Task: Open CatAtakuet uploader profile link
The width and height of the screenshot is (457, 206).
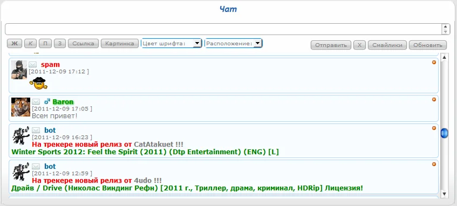Action: (x=153, y=144)
